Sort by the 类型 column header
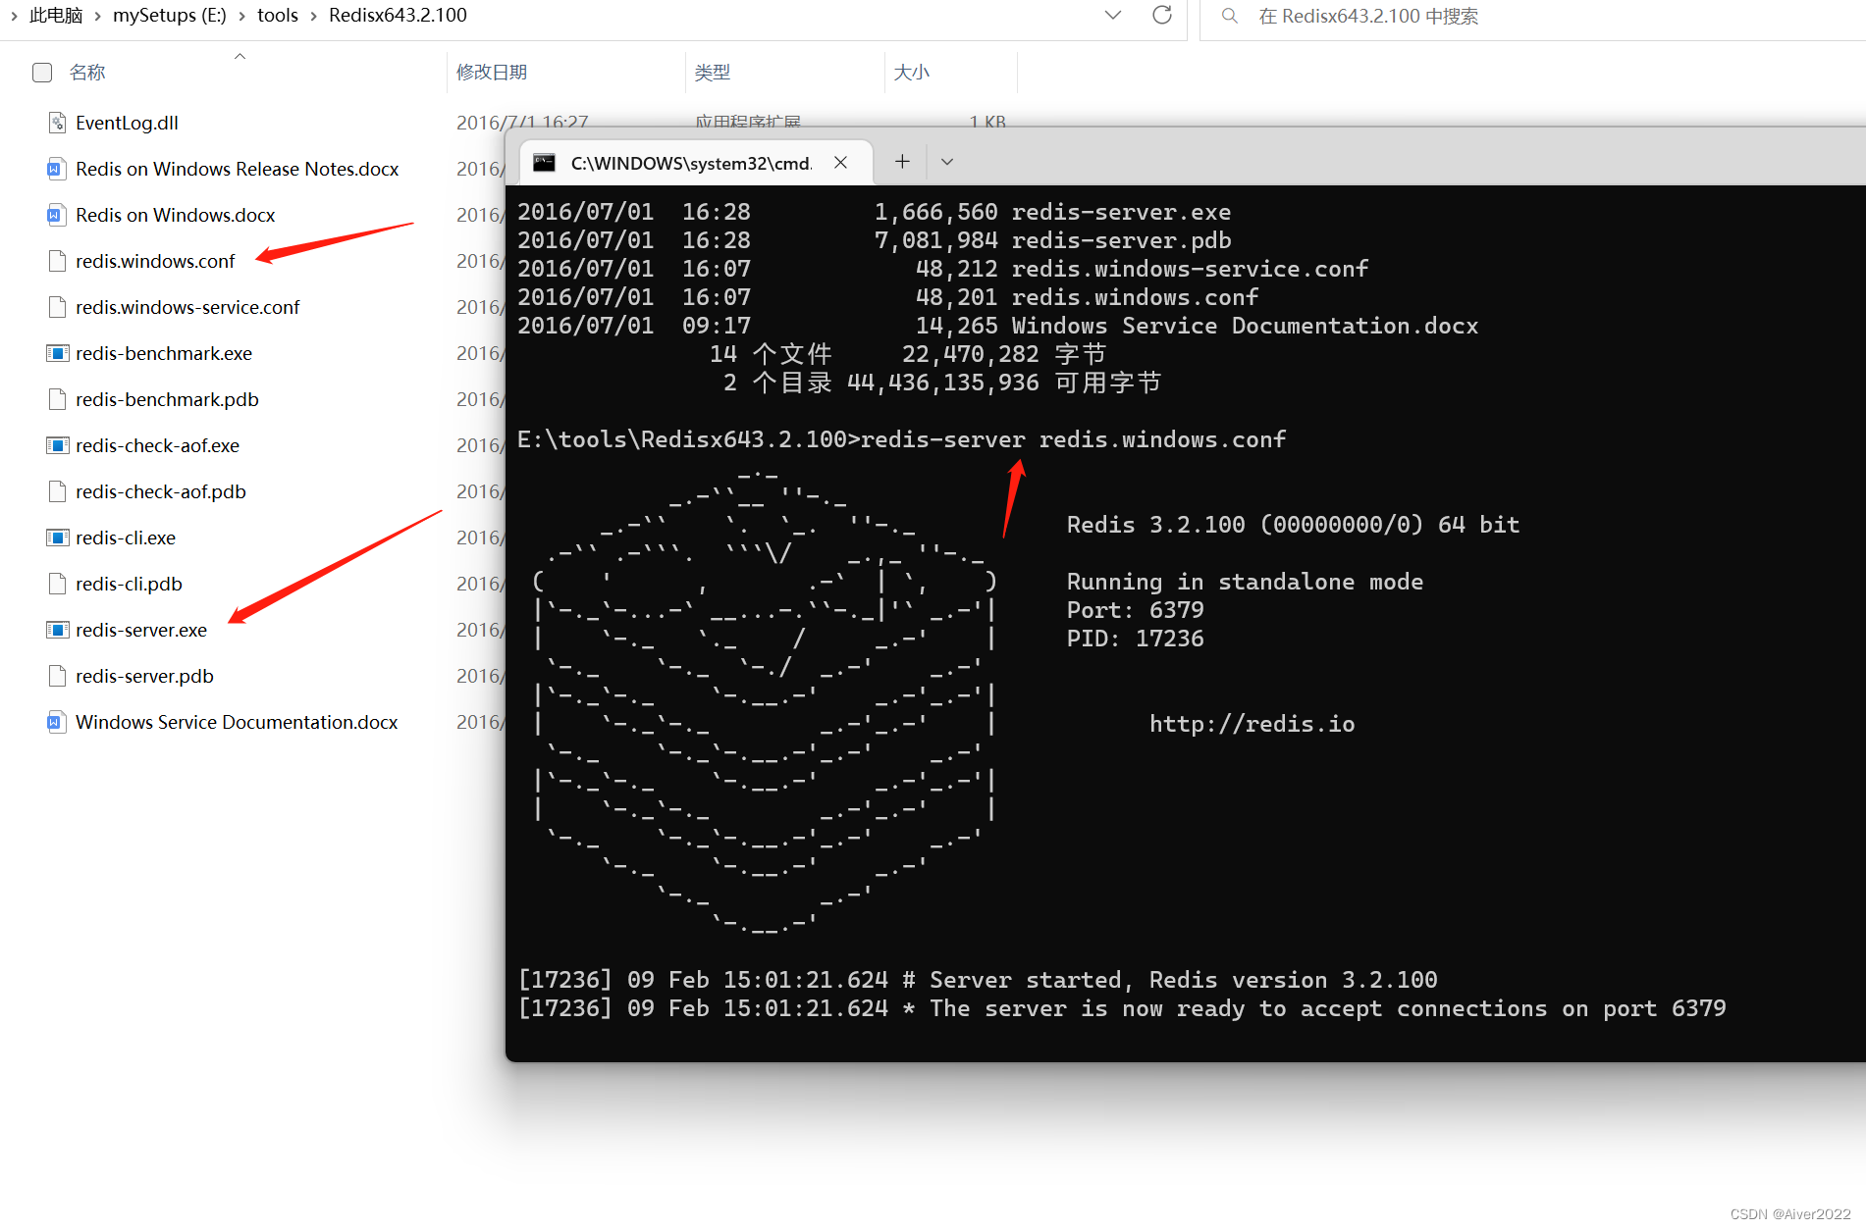 [713, 73]
